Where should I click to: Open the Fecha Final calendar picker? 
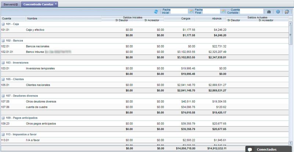point(223,12)
